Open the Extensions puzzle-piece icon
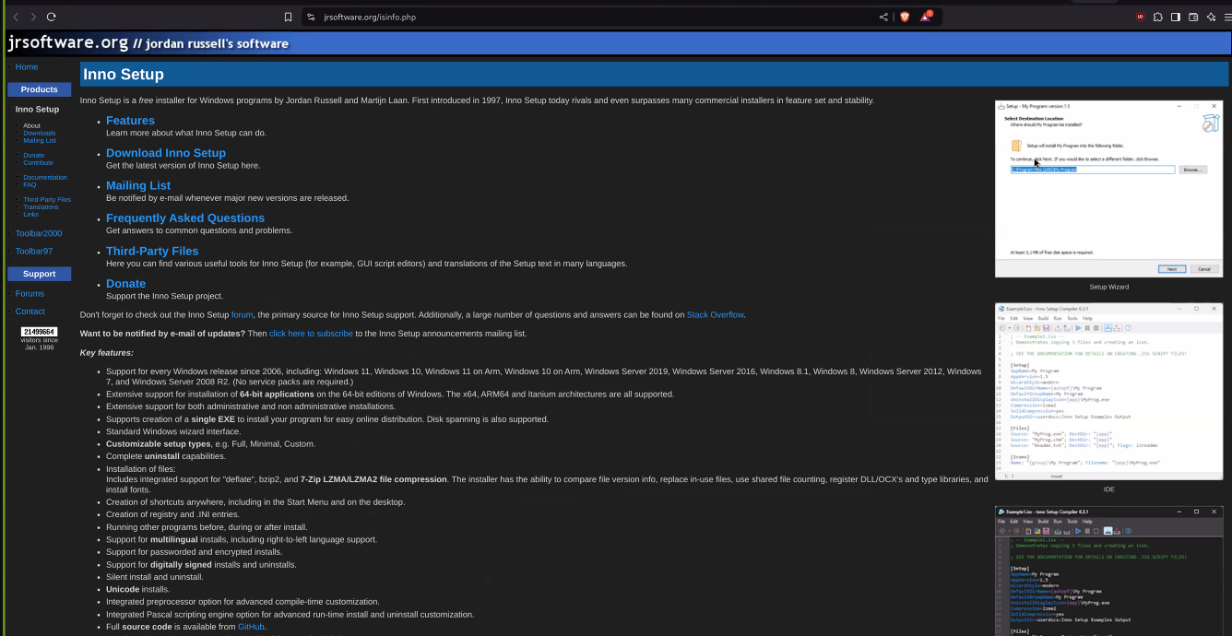This screenshot has height=636, width=1232. [1158, 17]
